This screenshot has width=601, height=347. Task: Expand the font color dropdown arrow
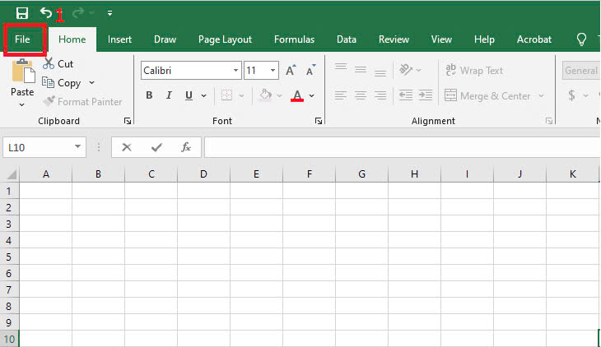click(x=312, y=95)
